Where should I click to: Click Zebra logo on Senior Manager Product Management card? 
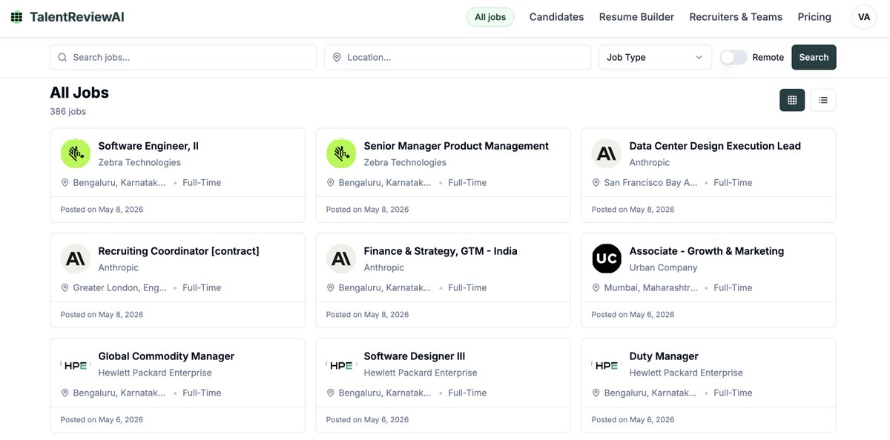(x=341, y=153)
